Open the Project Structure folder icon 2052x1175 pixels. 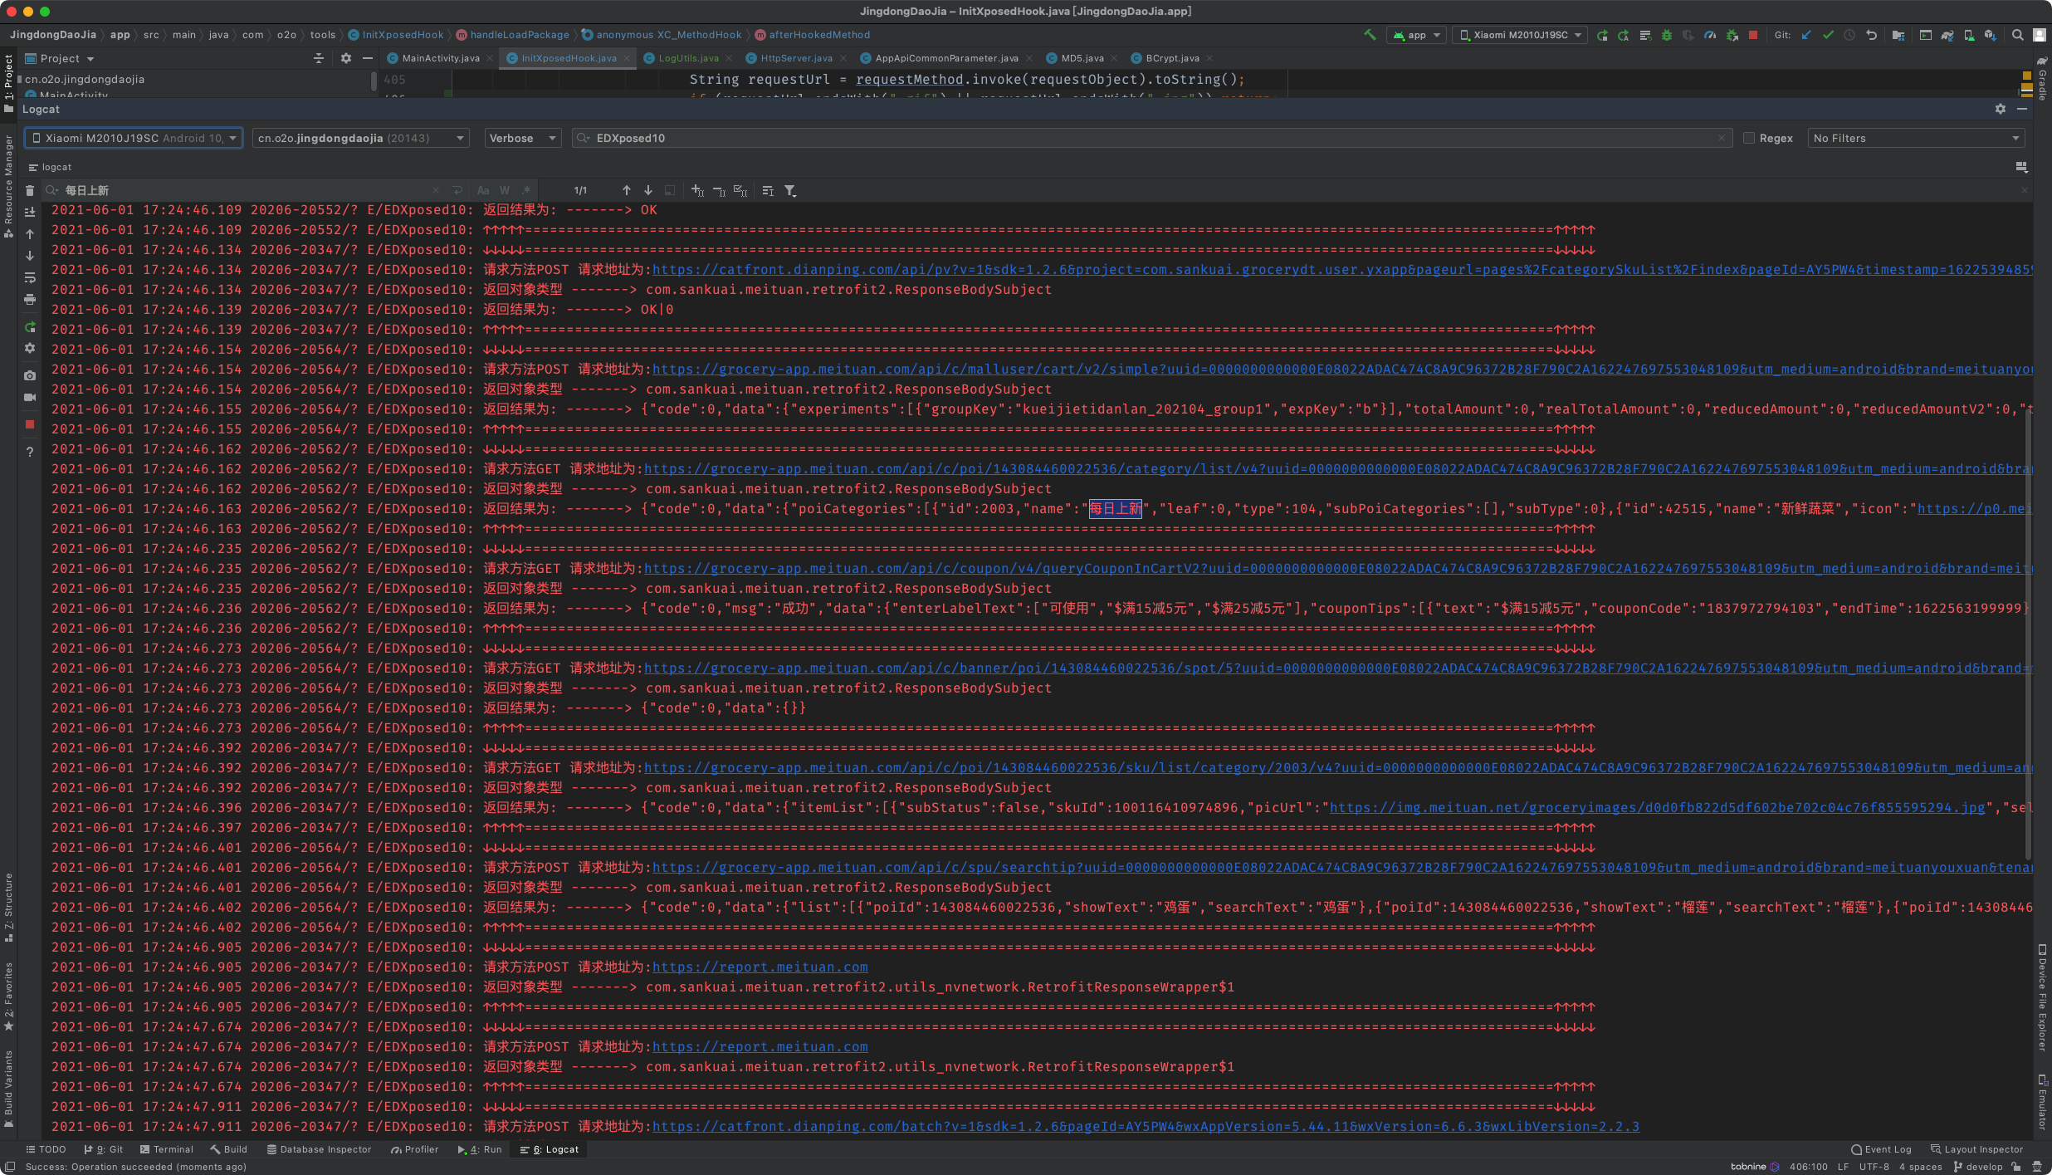point(1898,35)
